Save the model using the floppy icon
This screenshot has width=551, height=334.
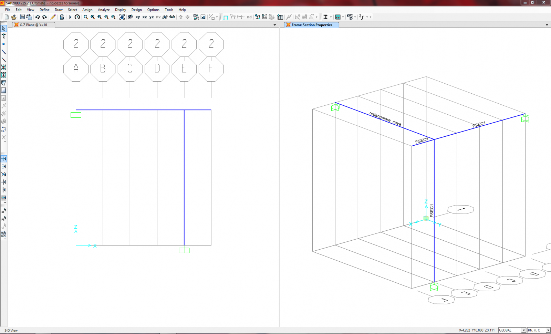click(x=22, y=17)
